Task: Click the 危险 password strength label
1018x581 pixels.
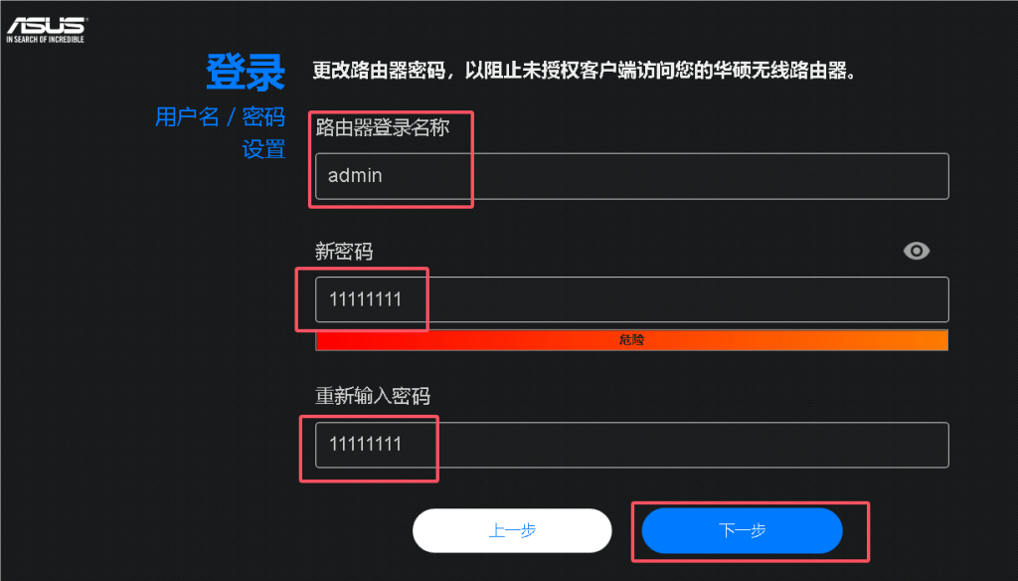Action: pyautogui.click(x=631, y=340)
